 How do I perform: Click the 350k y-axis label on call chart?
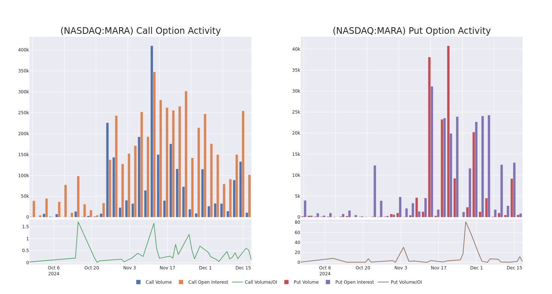point(24,71)
